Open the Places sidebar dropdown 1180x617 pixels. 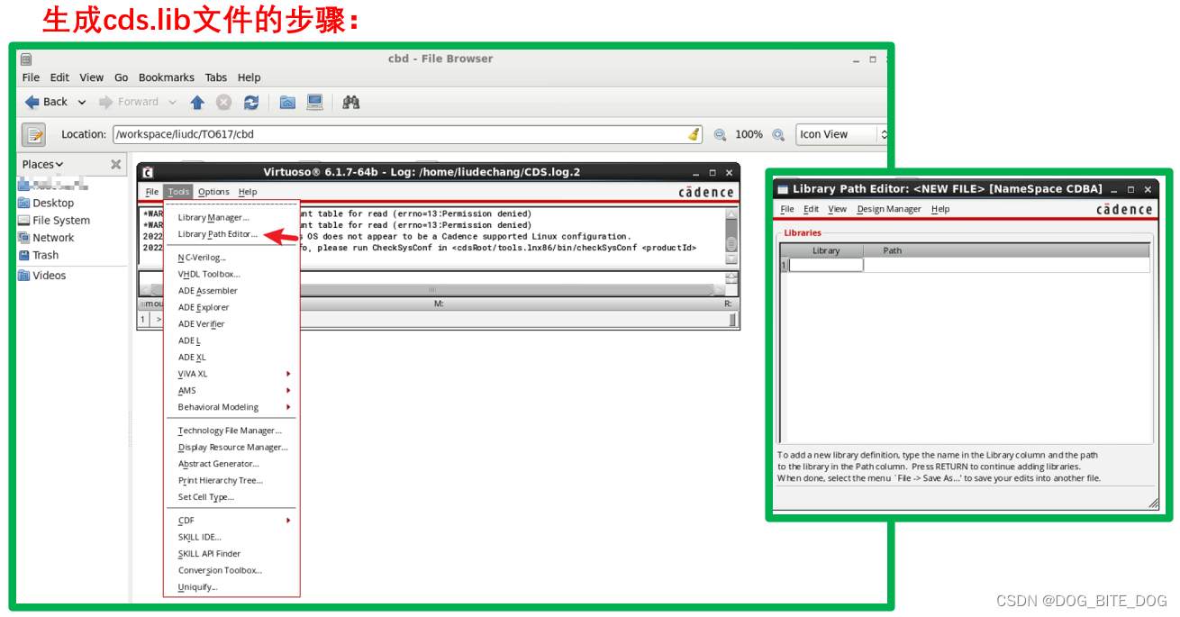pos(42,164)
